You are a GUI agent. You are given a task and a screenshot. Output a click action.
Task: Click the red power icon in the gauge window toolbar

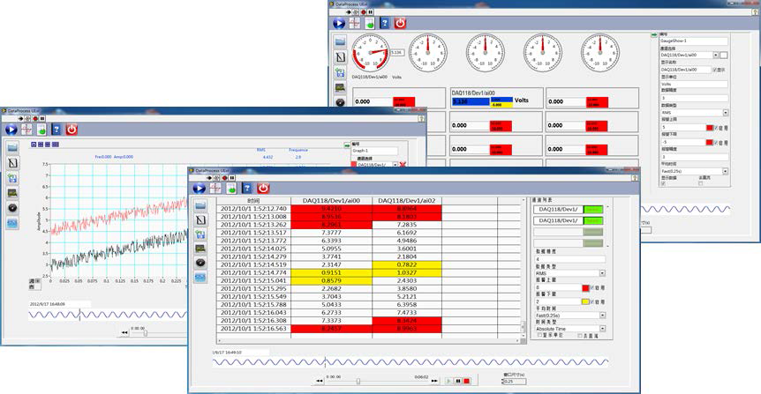(400, 23)
